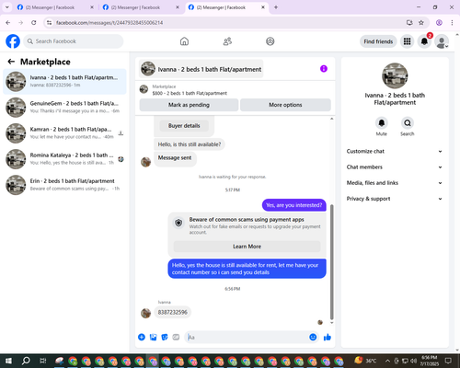Open the Friends icon in top nav
The image size is (460, 368).
pyautogui.click(x=227, y=41)
